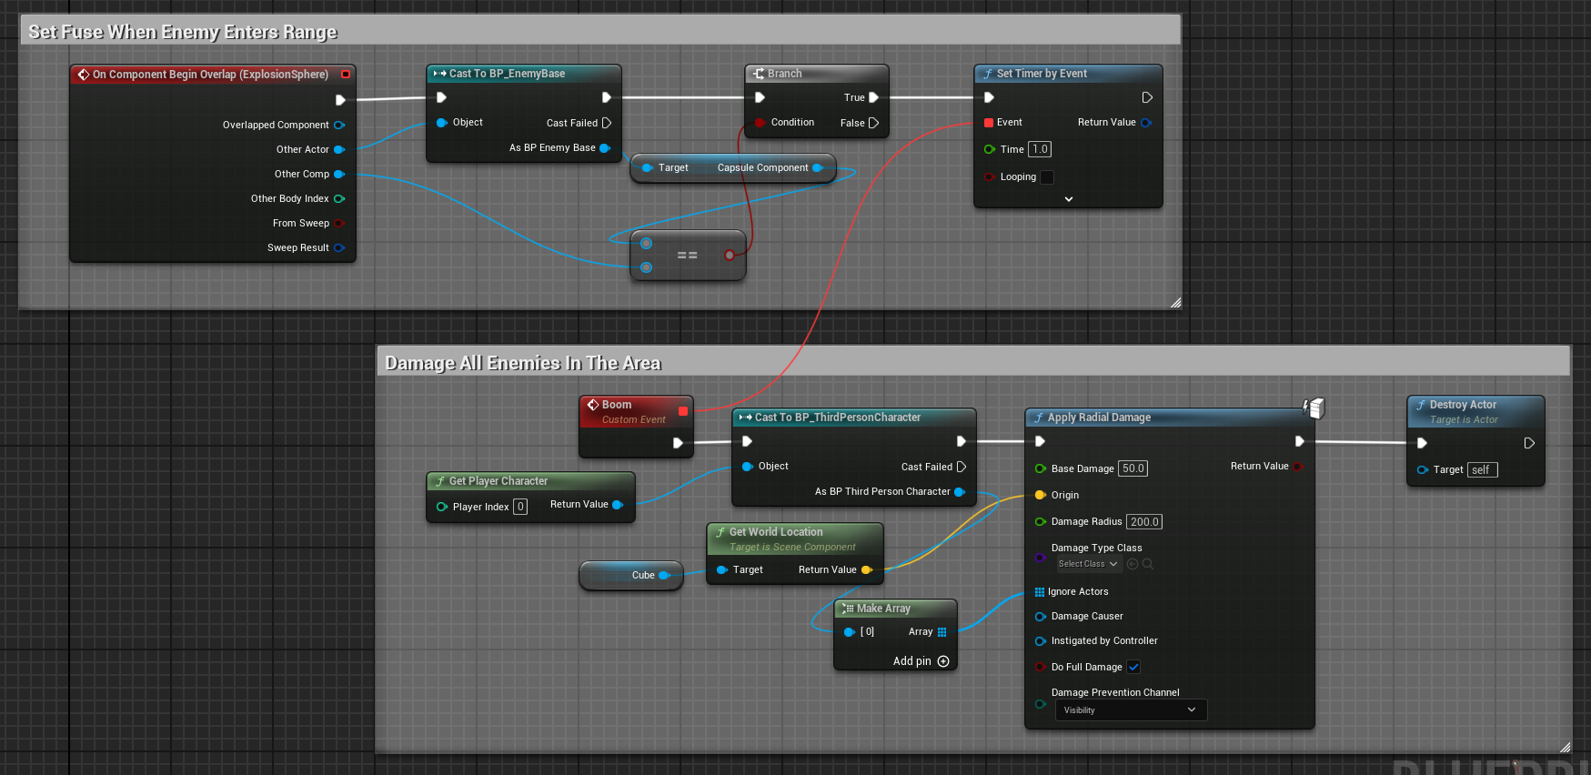Edit the Base Damage value 50.0

pos(1133,468)
